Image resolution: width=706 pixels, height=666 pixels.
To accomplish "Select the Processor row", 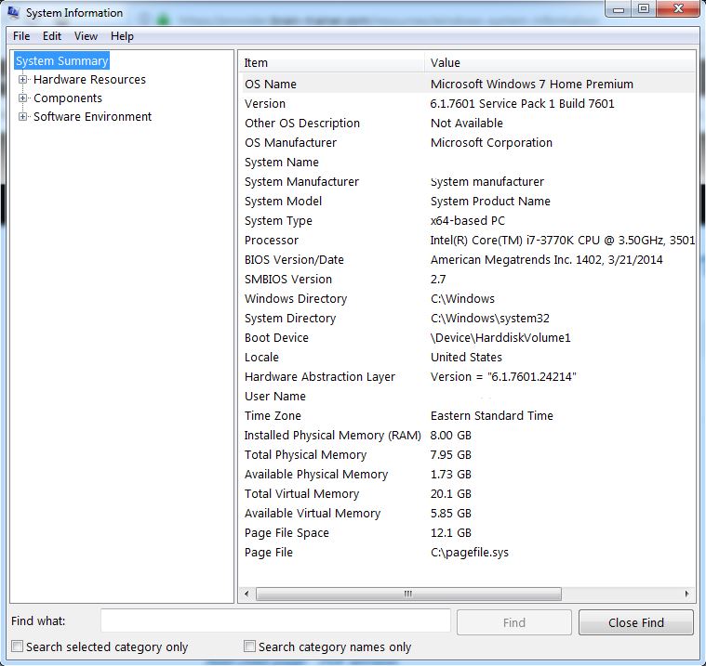I will [468, 241].
